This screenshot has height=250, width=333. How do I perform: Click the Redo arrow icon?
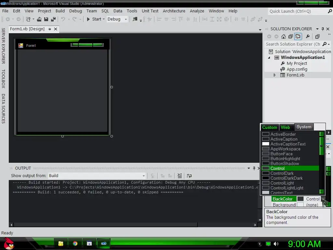pos(74,19)
